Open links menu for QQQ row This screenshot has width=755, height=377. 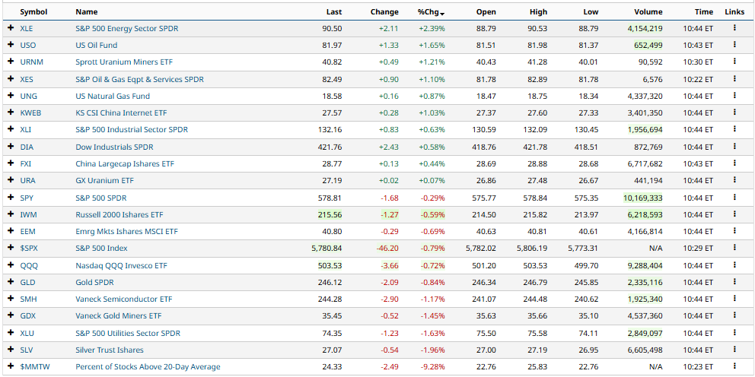(x=734, y=265)
